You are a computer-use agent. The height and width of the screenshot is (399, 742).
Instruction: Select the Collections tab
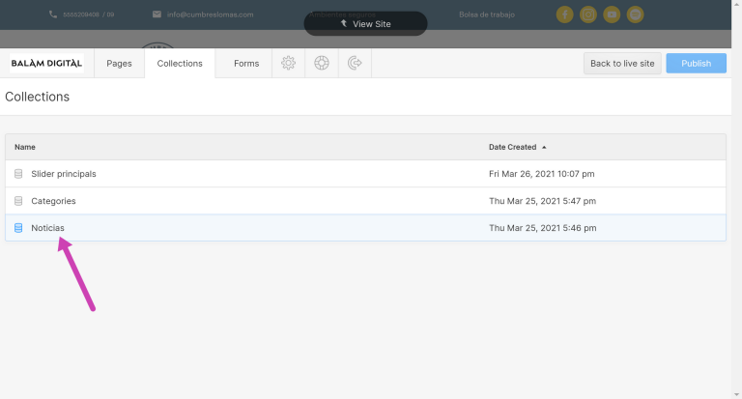180,63
